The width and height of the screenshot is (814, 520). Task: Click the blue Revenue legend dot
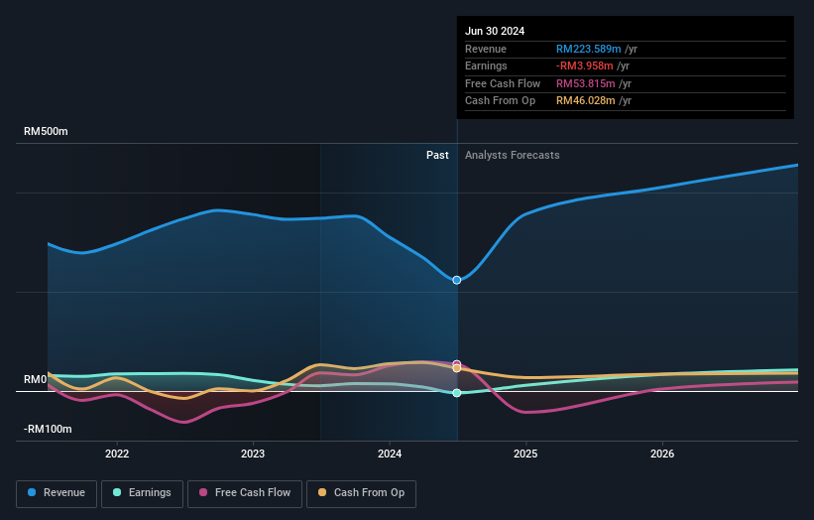(32, 492)
